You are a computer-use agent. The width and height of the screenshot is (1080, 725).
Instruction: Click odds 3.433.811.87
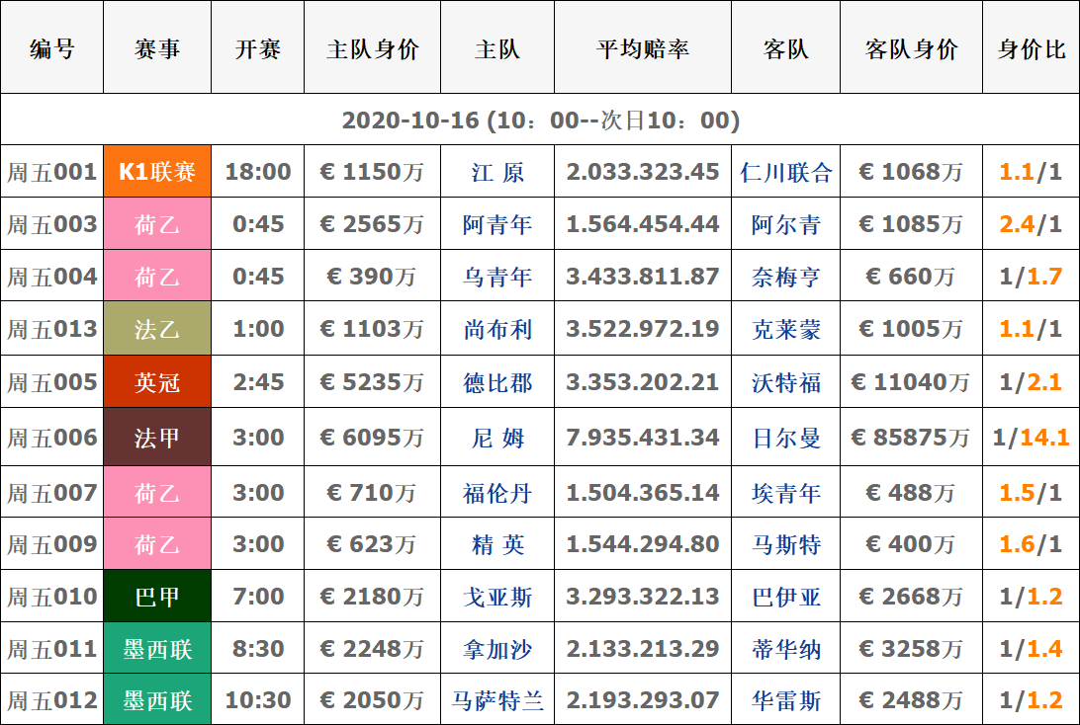pos(643,276)
